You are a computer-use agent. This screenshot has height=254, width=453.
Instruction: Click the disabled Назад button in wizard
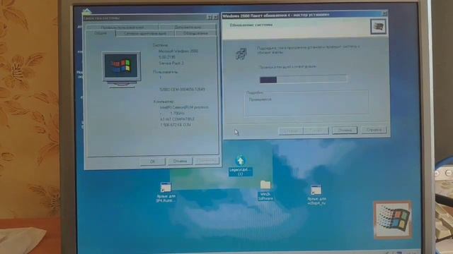[291, 131]
